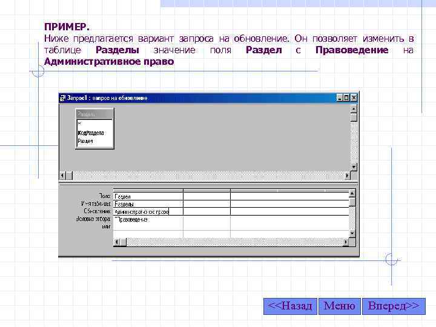
Task: Click the Поле row label
Action: pos(105,196)
